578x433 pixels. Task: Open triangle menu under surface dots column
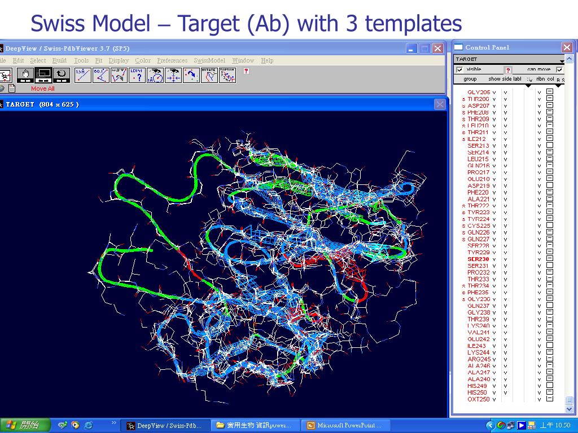(x=528, y=86)
